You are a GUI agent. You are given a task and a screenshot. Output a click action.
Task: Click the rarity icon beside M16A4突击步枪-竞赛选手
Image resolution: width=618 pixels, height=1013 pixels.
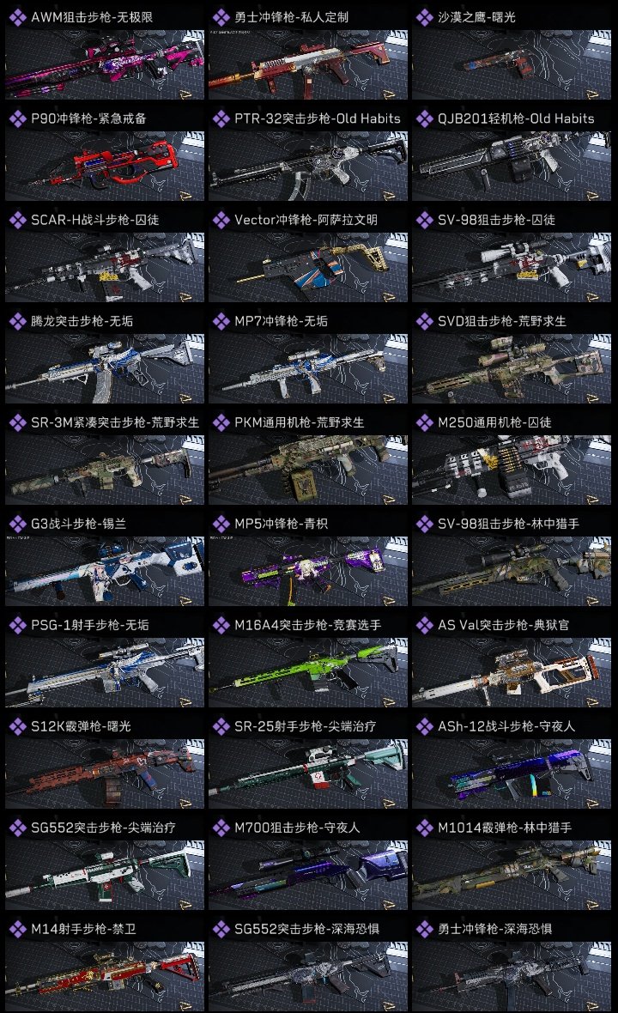click(x=221, y=625)
